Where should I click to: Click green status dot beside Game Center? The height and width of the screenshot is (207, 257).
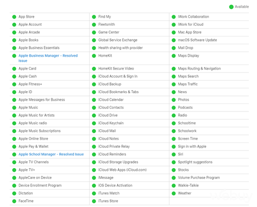coord(94,32)
